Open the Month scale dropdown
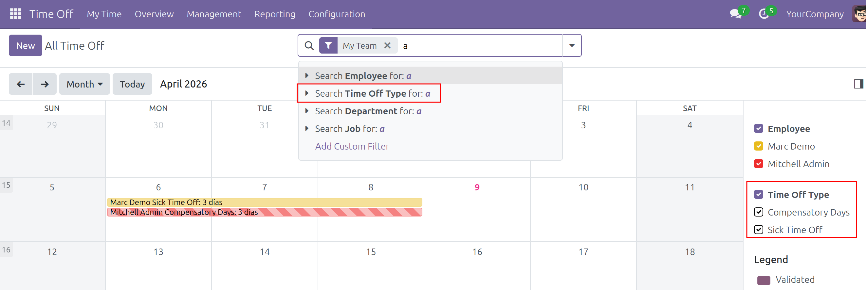Image resolution: width=866 pixels, height=290 pixels. (x=84, y=84)
